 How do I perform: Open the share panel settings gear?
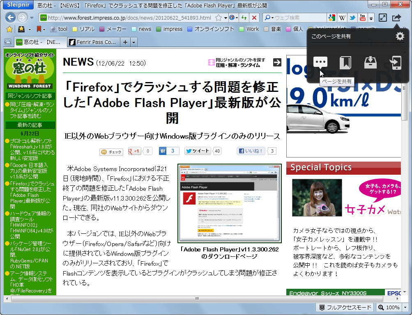coord(399,36)
